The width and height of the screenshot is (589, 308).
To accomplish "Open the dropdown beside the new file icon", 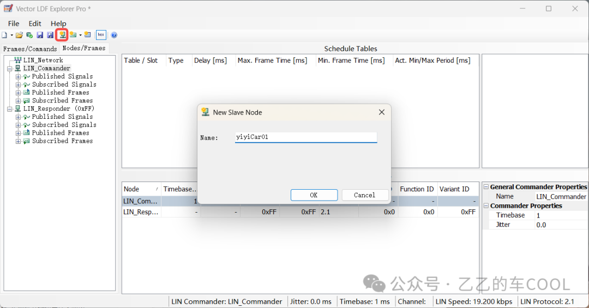I will pos(11,35).
